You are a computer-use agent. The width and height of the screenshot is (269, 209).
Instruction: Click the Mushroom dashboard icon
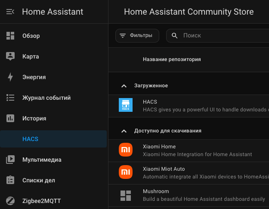(x=126, y=196)
